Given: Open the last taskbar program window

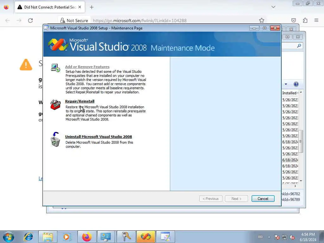Looking at the screenshot, I should click(165, 237).
